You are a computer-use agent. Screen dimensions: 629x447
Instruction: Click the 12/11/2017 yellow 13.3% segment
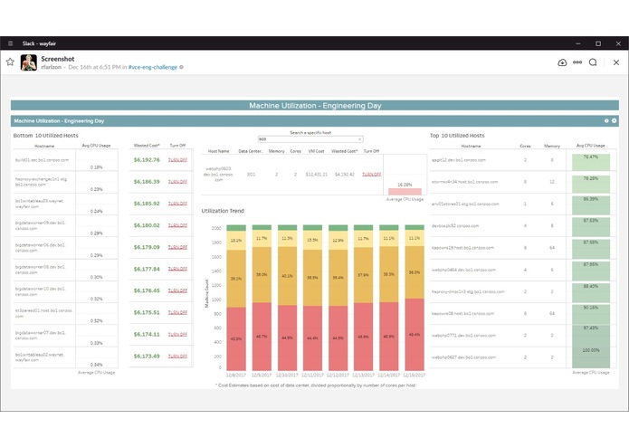click(x=312, y=240)
